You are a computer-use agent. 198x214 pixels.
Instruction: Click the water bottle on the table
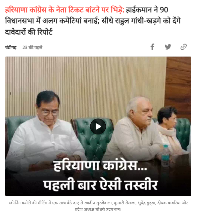pyautogui.click(x=165, y=155)
